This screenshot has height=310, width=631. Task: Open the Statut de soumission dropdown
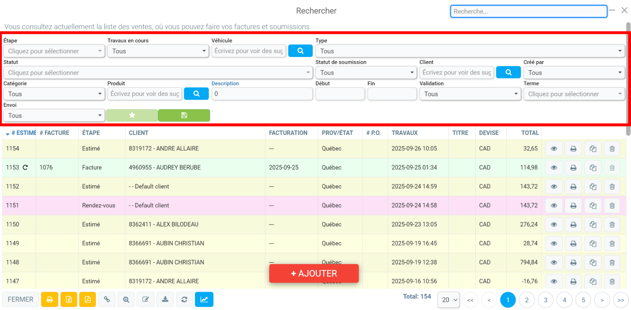click(366, 73)
